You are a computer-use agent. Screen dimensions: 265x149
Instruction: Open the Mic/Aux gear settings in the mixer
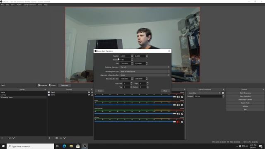coord(182,122)
